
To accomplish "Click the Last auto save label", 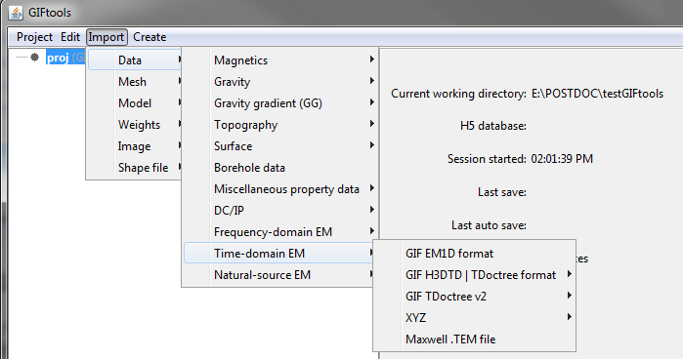I will 489,225.
